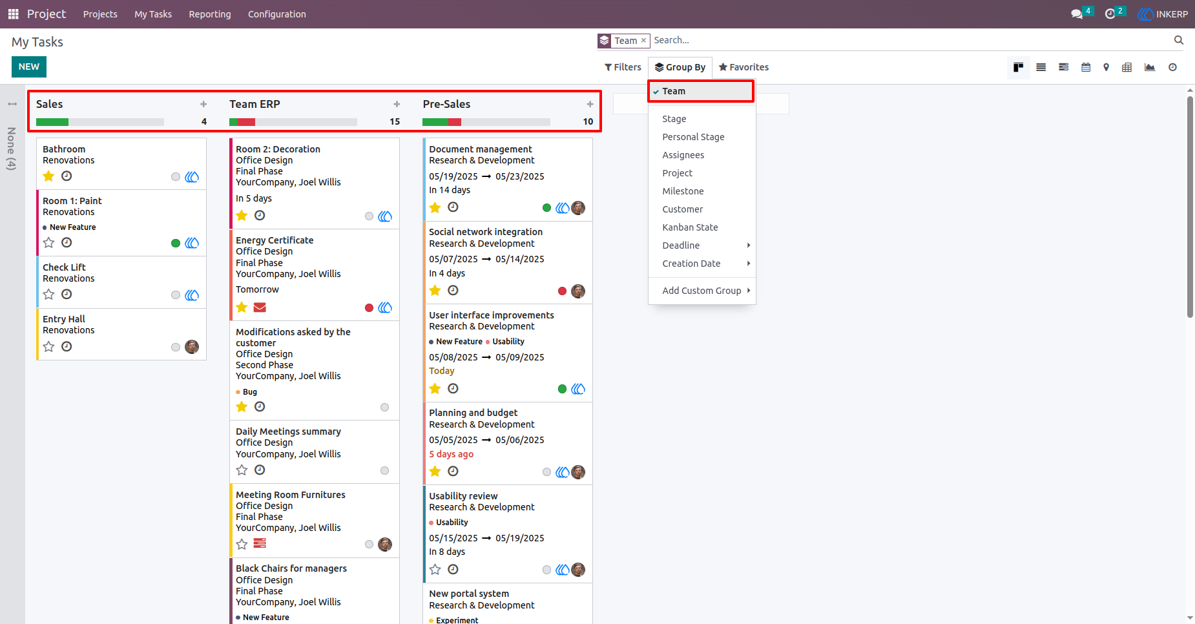Viewport: 1195px width, 624px height.
Task: Switch to calendar view icon
Action: 1086,67
